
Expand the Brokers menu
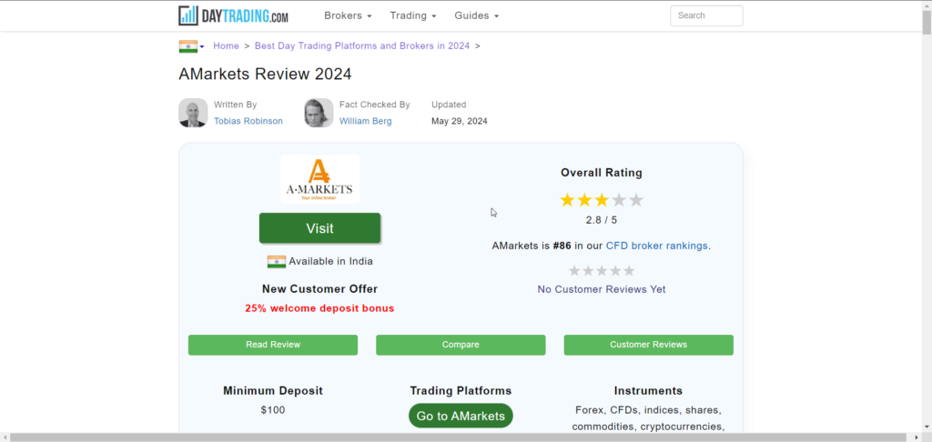coord(348,15)
